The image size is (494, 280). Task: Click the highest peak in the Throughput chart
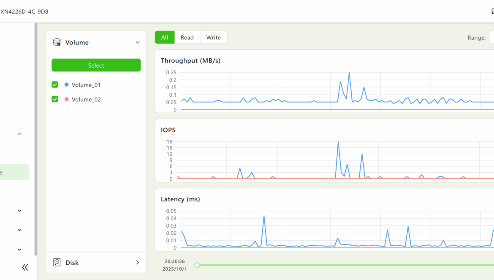click(349, 73)
